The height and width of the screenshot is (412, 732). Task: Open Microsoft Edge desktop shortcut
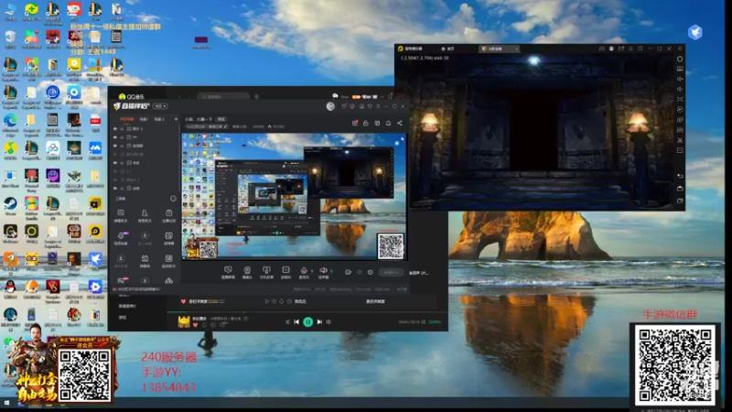10,123
